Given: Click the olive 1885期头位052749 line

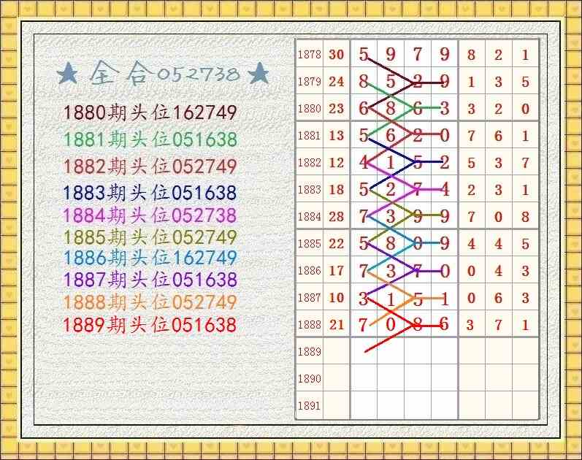Looking at the screenshot, I should coord(150,237).
